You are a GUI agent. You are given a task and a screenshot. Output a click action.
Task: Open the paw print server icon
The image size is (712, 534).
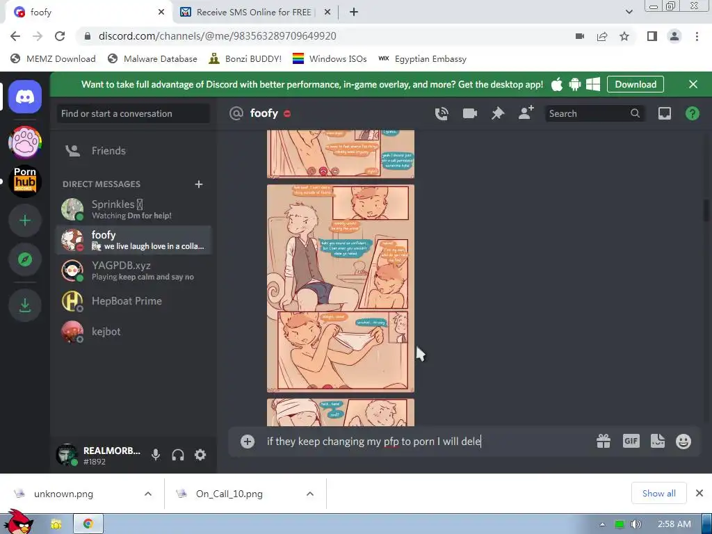pos(25,142)
